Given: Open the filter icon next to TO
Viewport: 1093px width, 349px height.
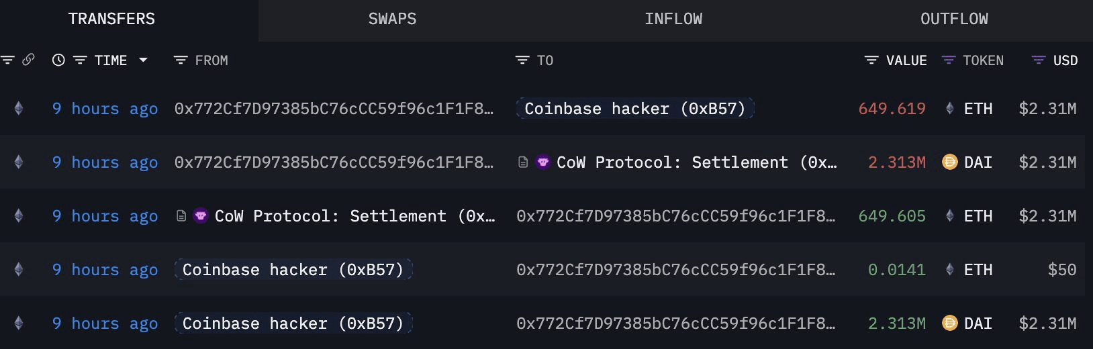Looking at the screenshot, I should (x=522, y=60).
